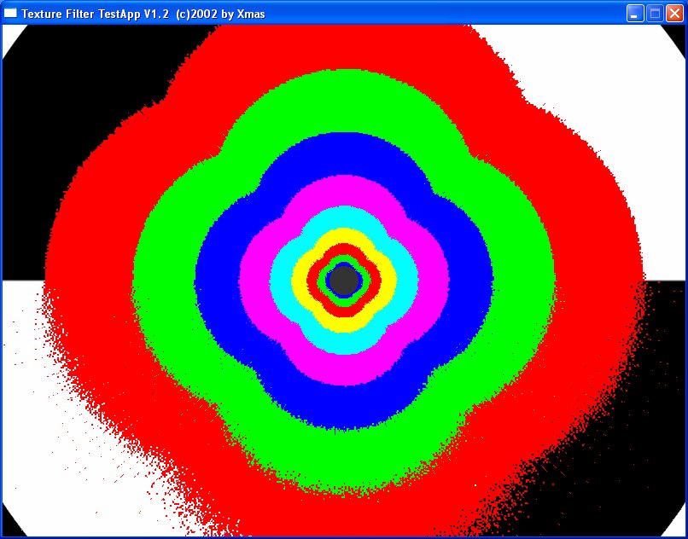The width and height of the screenshot is (688, 539).
Task: Click the Texture Filter TestApp title text
Action: click(x=143, y=14)
